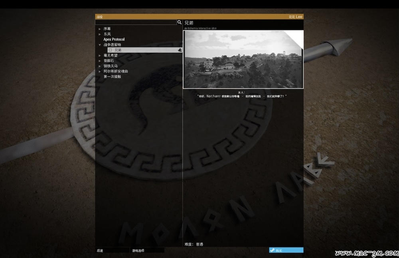Open 游戏选项 game options

(147, 250)
